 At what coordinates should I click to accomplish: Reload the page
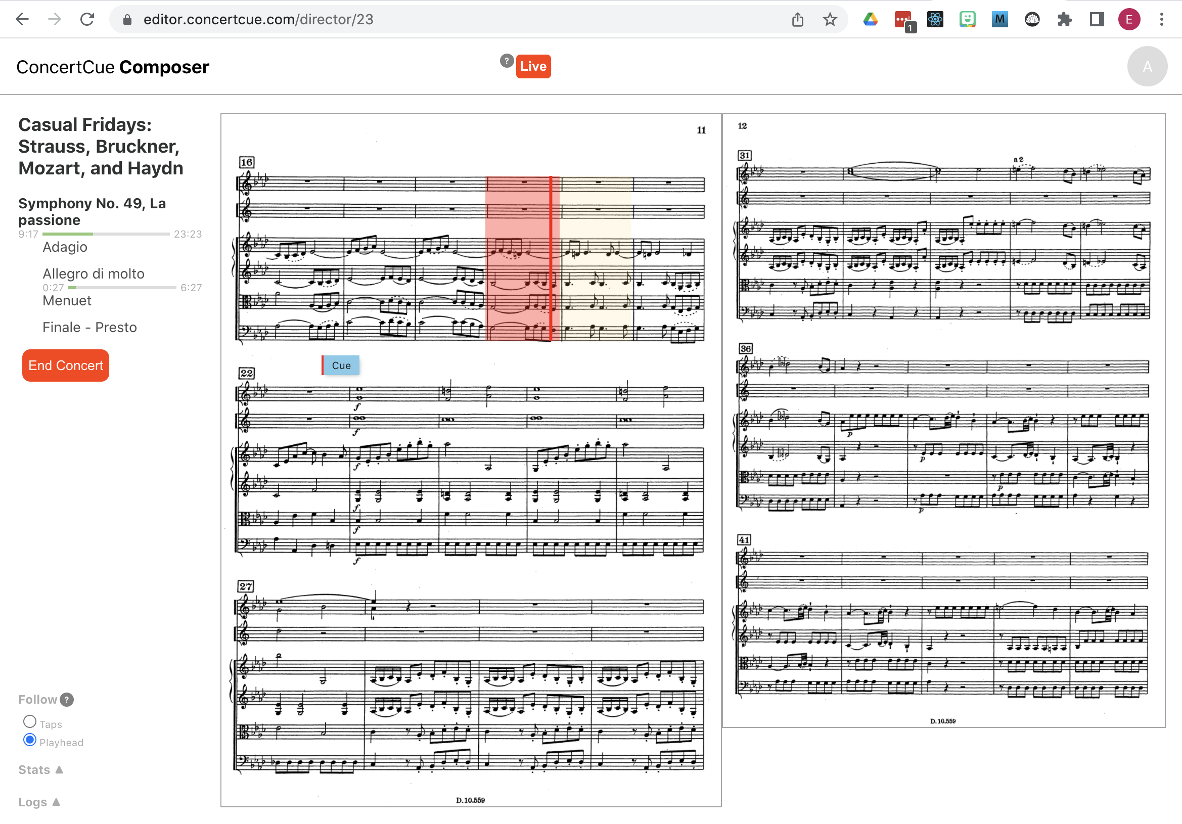[87, 20]
